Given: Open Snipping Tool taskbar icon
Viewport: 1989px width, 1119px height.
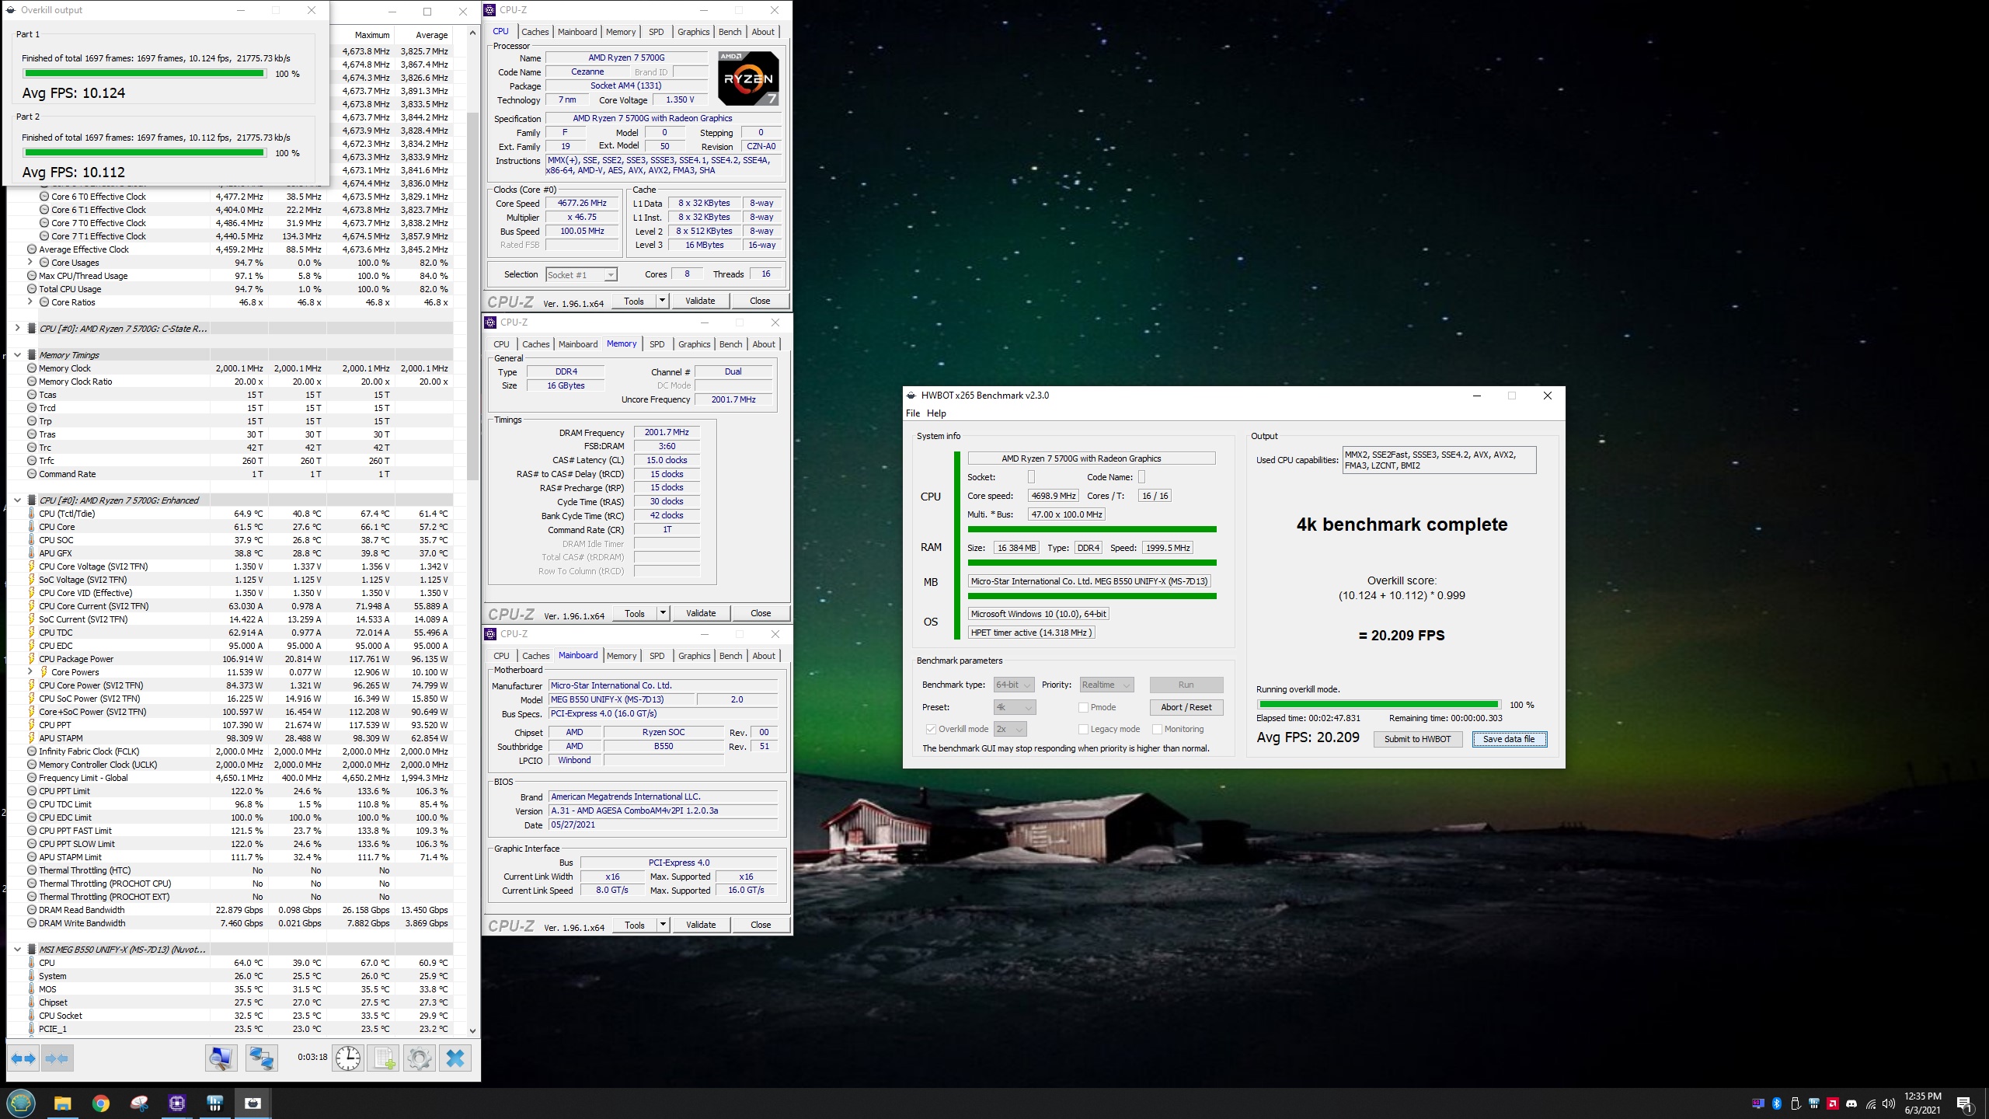Looking at the screenshot, I should click(x=139, y=1103).
